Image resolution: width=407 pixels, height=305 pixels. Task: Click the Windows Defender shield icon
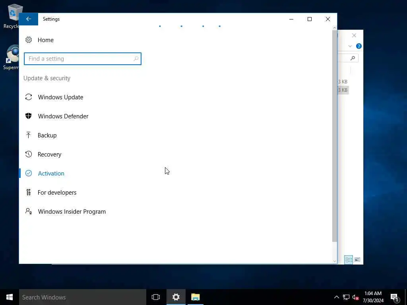tap(29, 116)
